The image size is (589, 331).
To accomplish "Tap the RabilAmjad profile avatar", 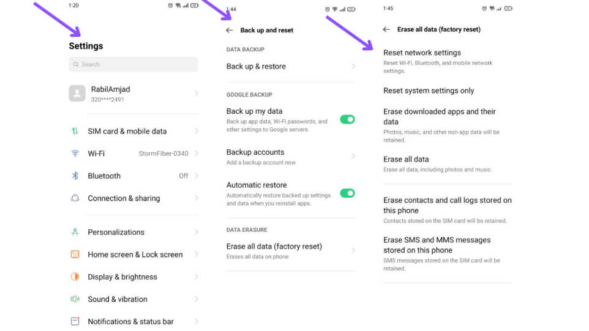I will [x=77, y=93].
